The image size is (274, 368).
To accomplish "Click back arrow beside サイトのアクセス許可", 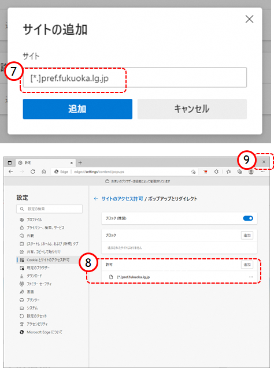I will coord(96,199).
